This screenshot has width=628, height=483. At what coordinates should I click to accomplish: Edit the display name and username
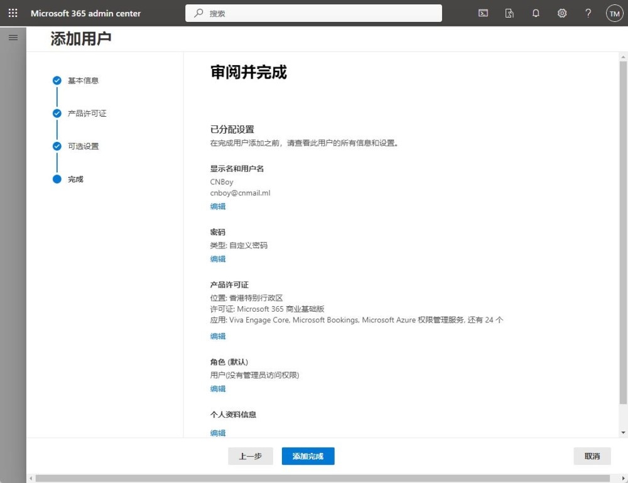click(218, 206)
